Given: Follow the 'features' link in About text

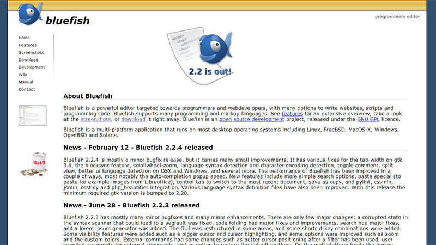Looking at the screenshot, I should 292,114.
